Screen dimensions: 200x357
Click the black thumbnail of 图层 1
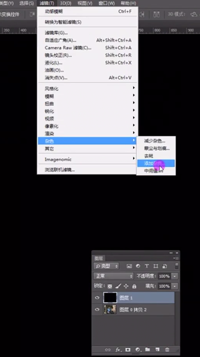pyautogui.click(x=110, y=297)
